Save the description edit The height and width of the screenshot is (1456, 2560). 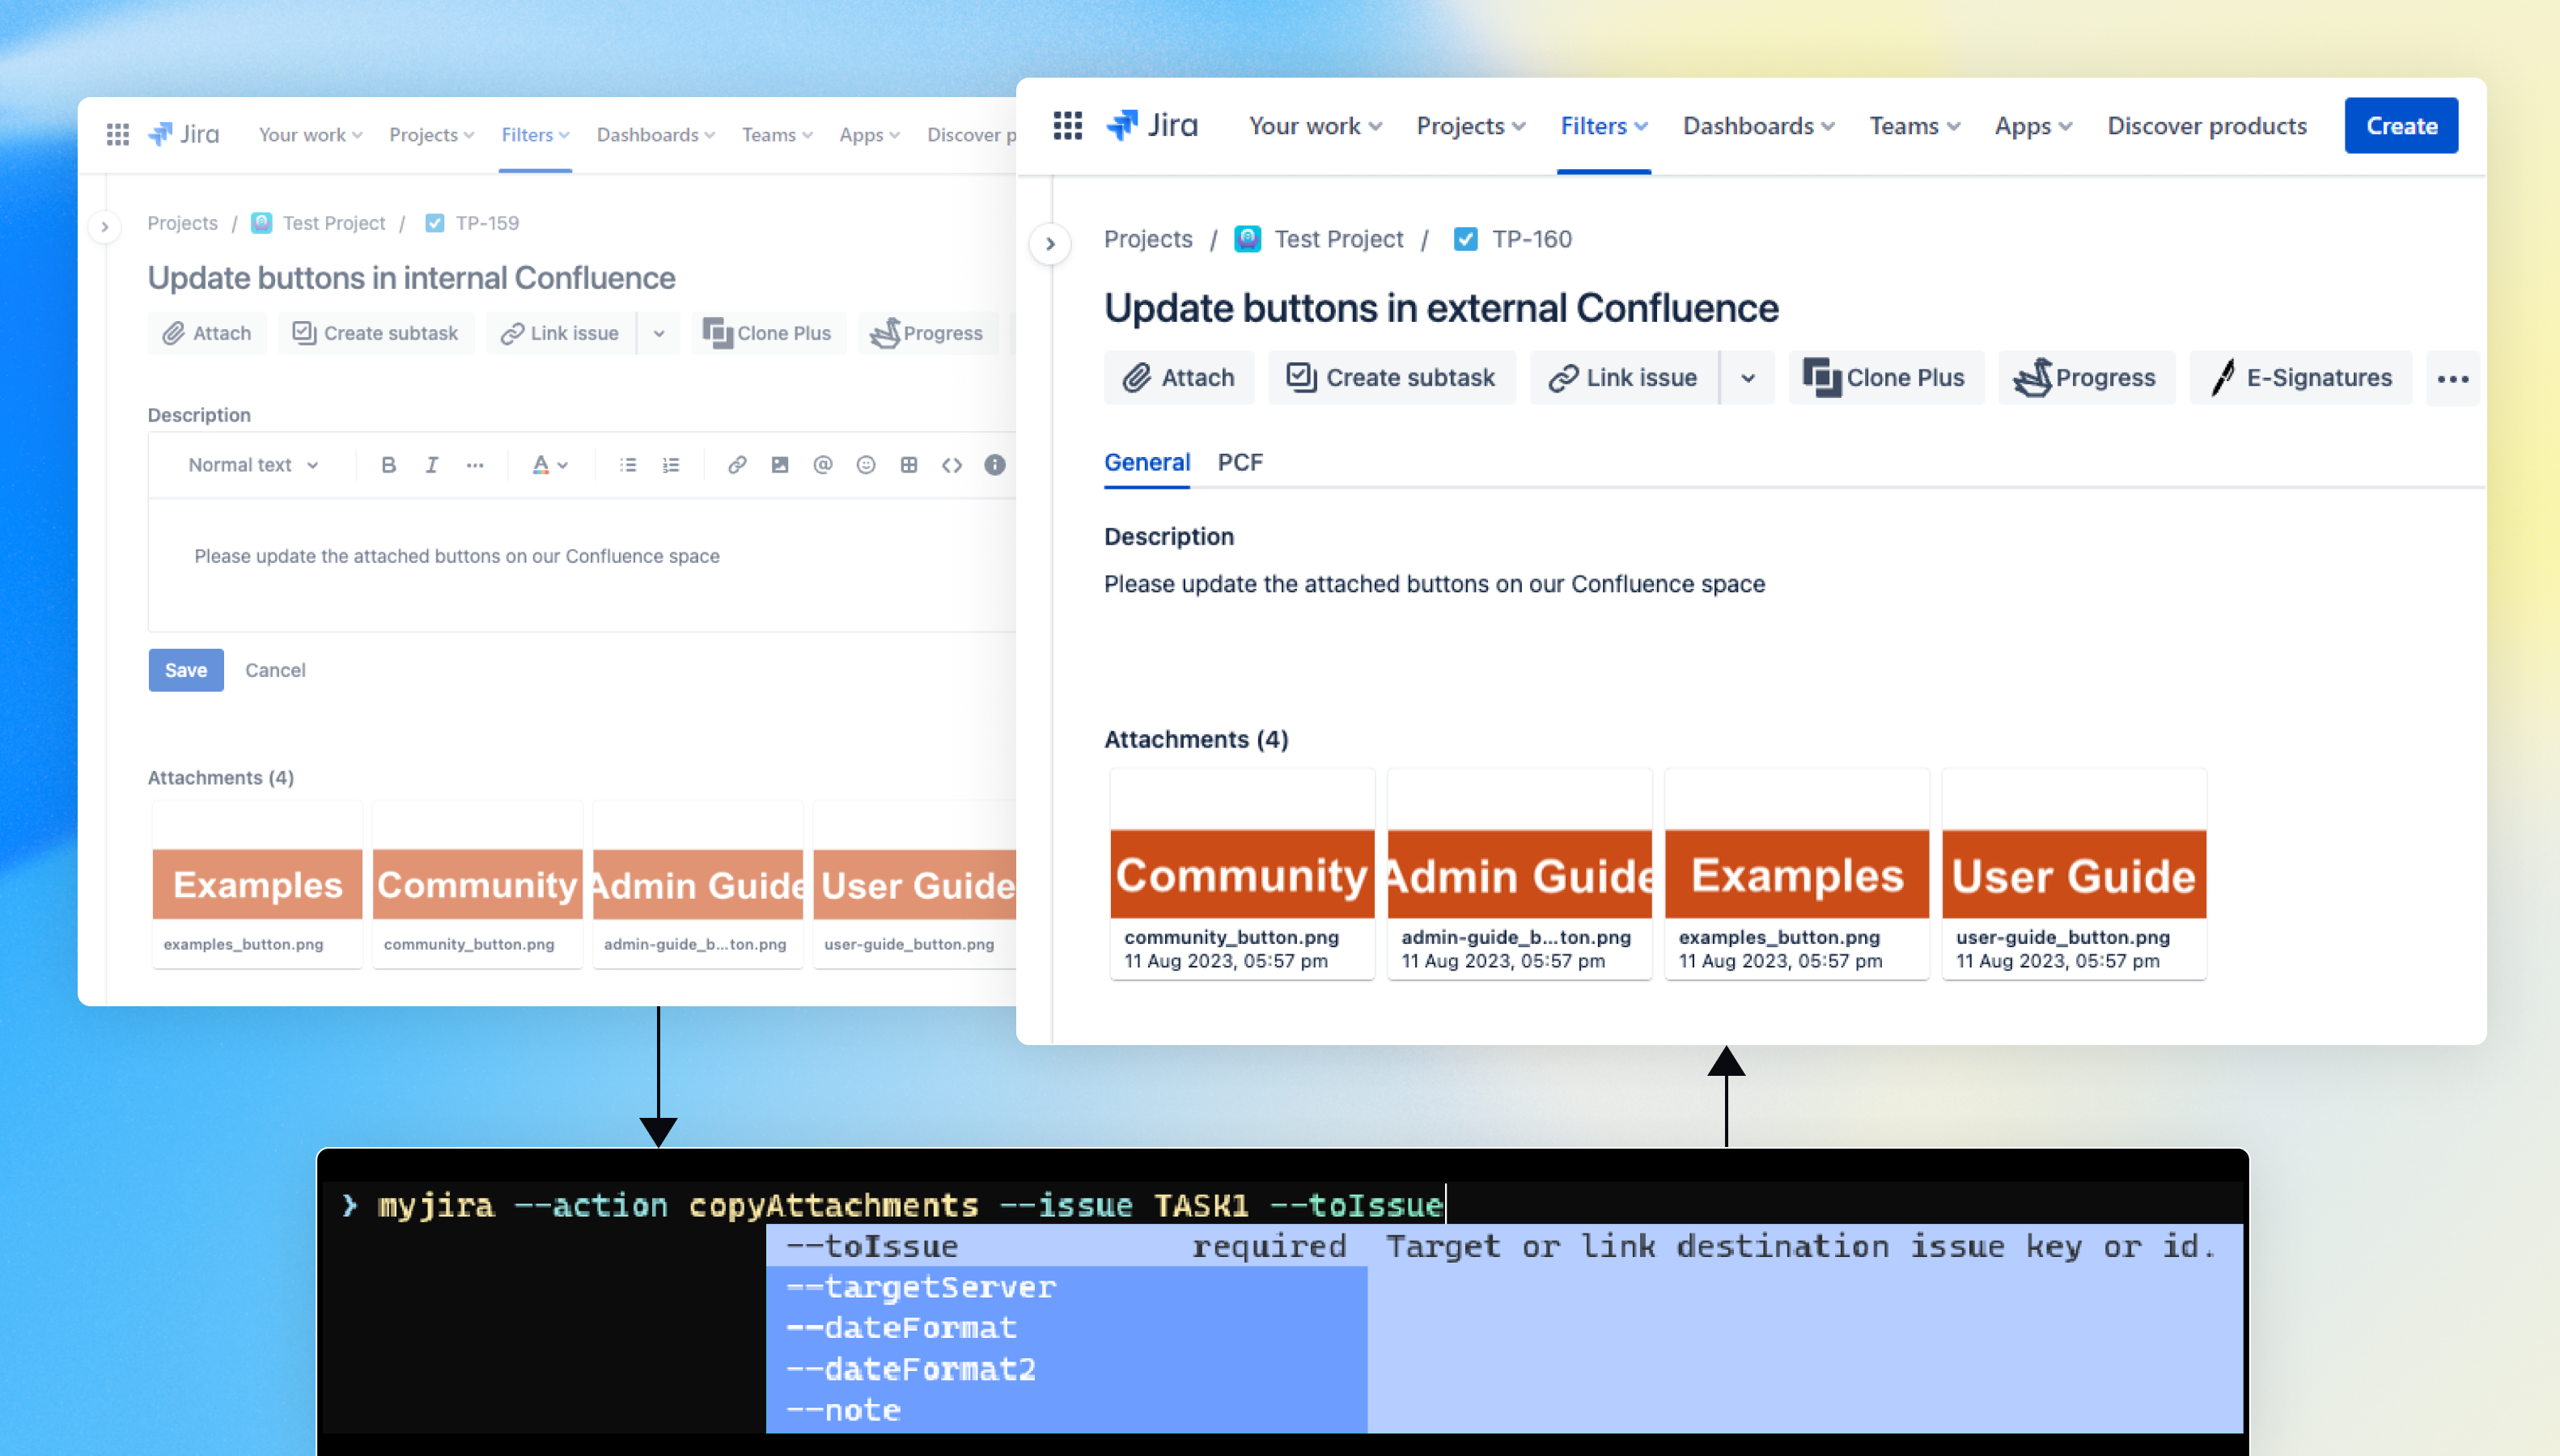tap(186, 670)
